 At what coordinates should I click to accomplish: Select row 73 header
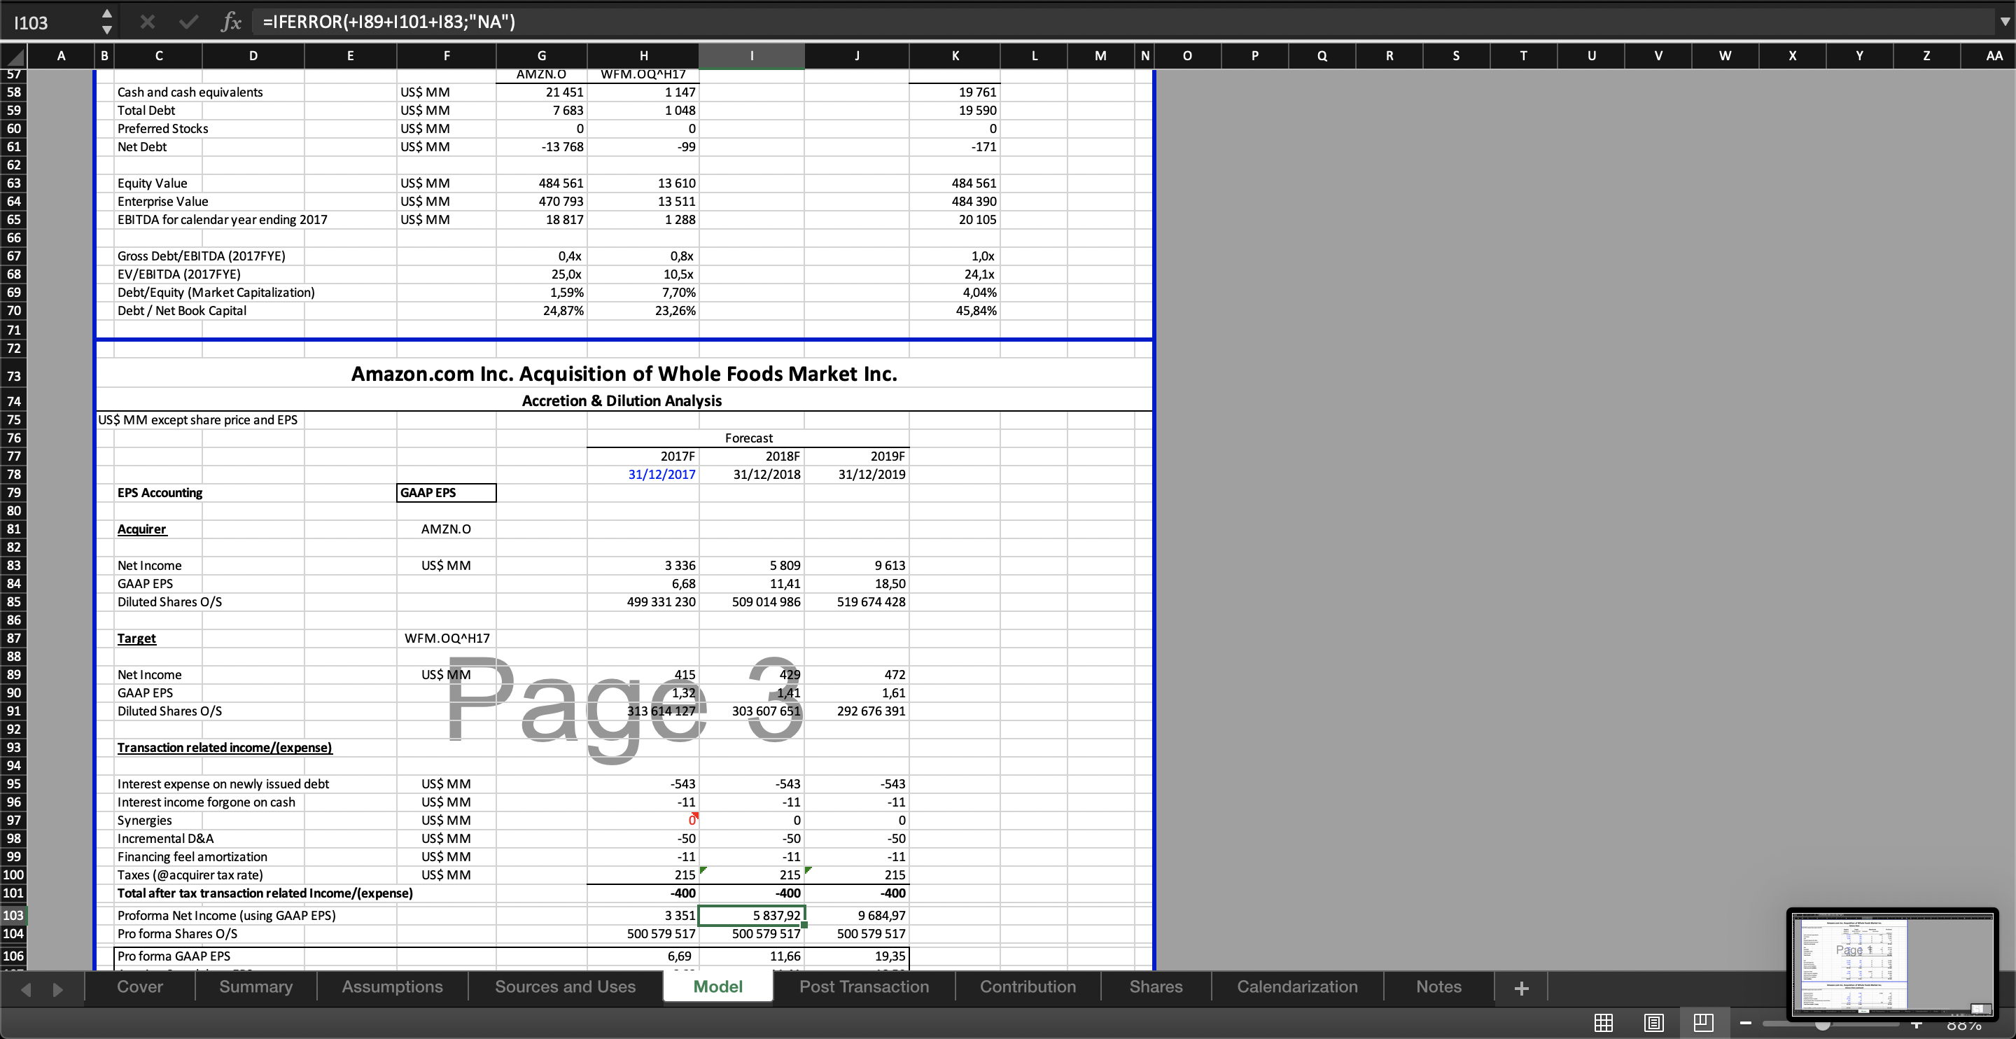[x=13, y=376]
